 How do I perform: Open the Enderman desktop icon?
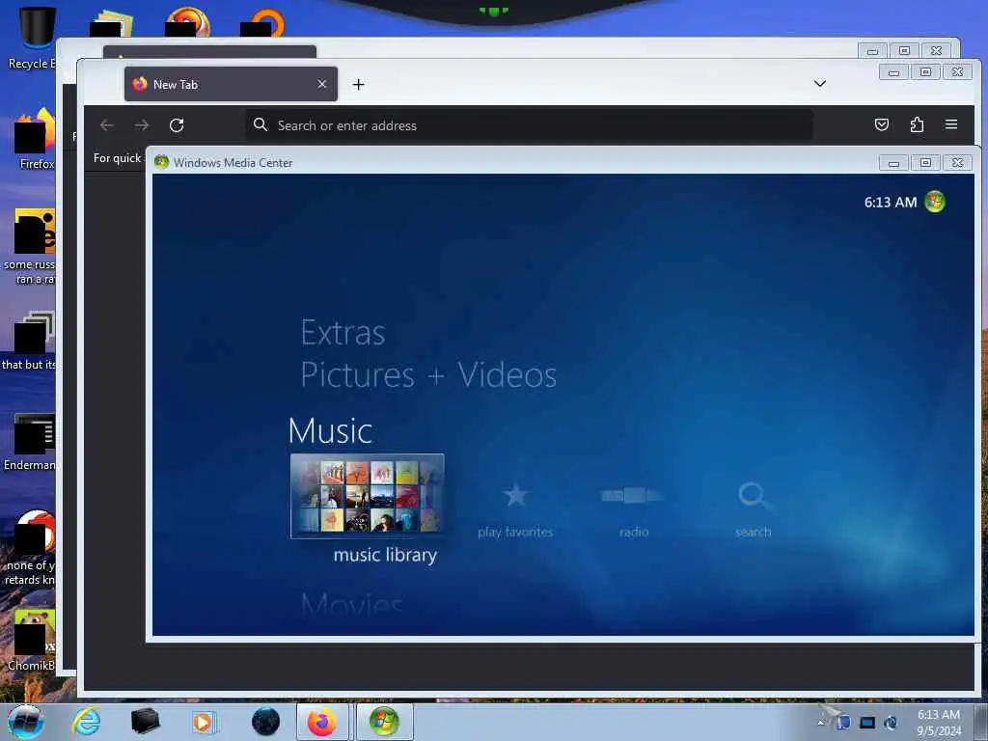(x=32, y=441)
